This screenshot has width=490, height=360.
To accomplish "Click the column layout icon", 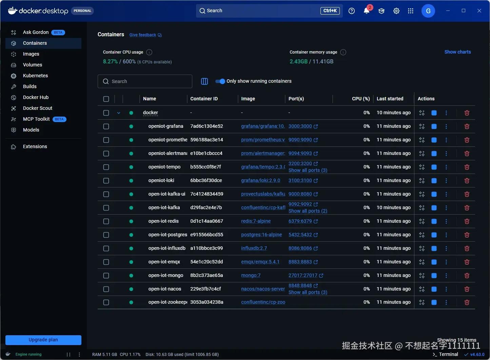I will 204,81.
